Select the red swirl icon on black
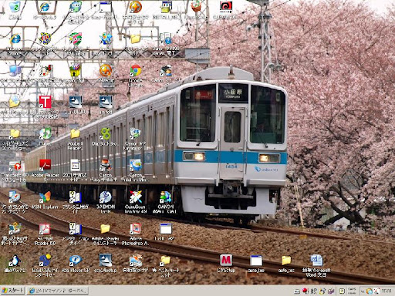The height and width of the screenshot is (296, 395). coord(226,7)
